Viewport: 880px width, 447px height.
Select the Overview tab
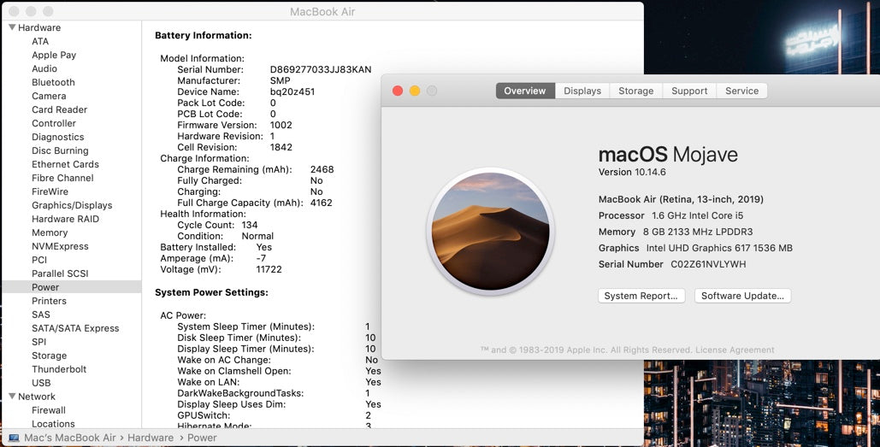(525, 91)
